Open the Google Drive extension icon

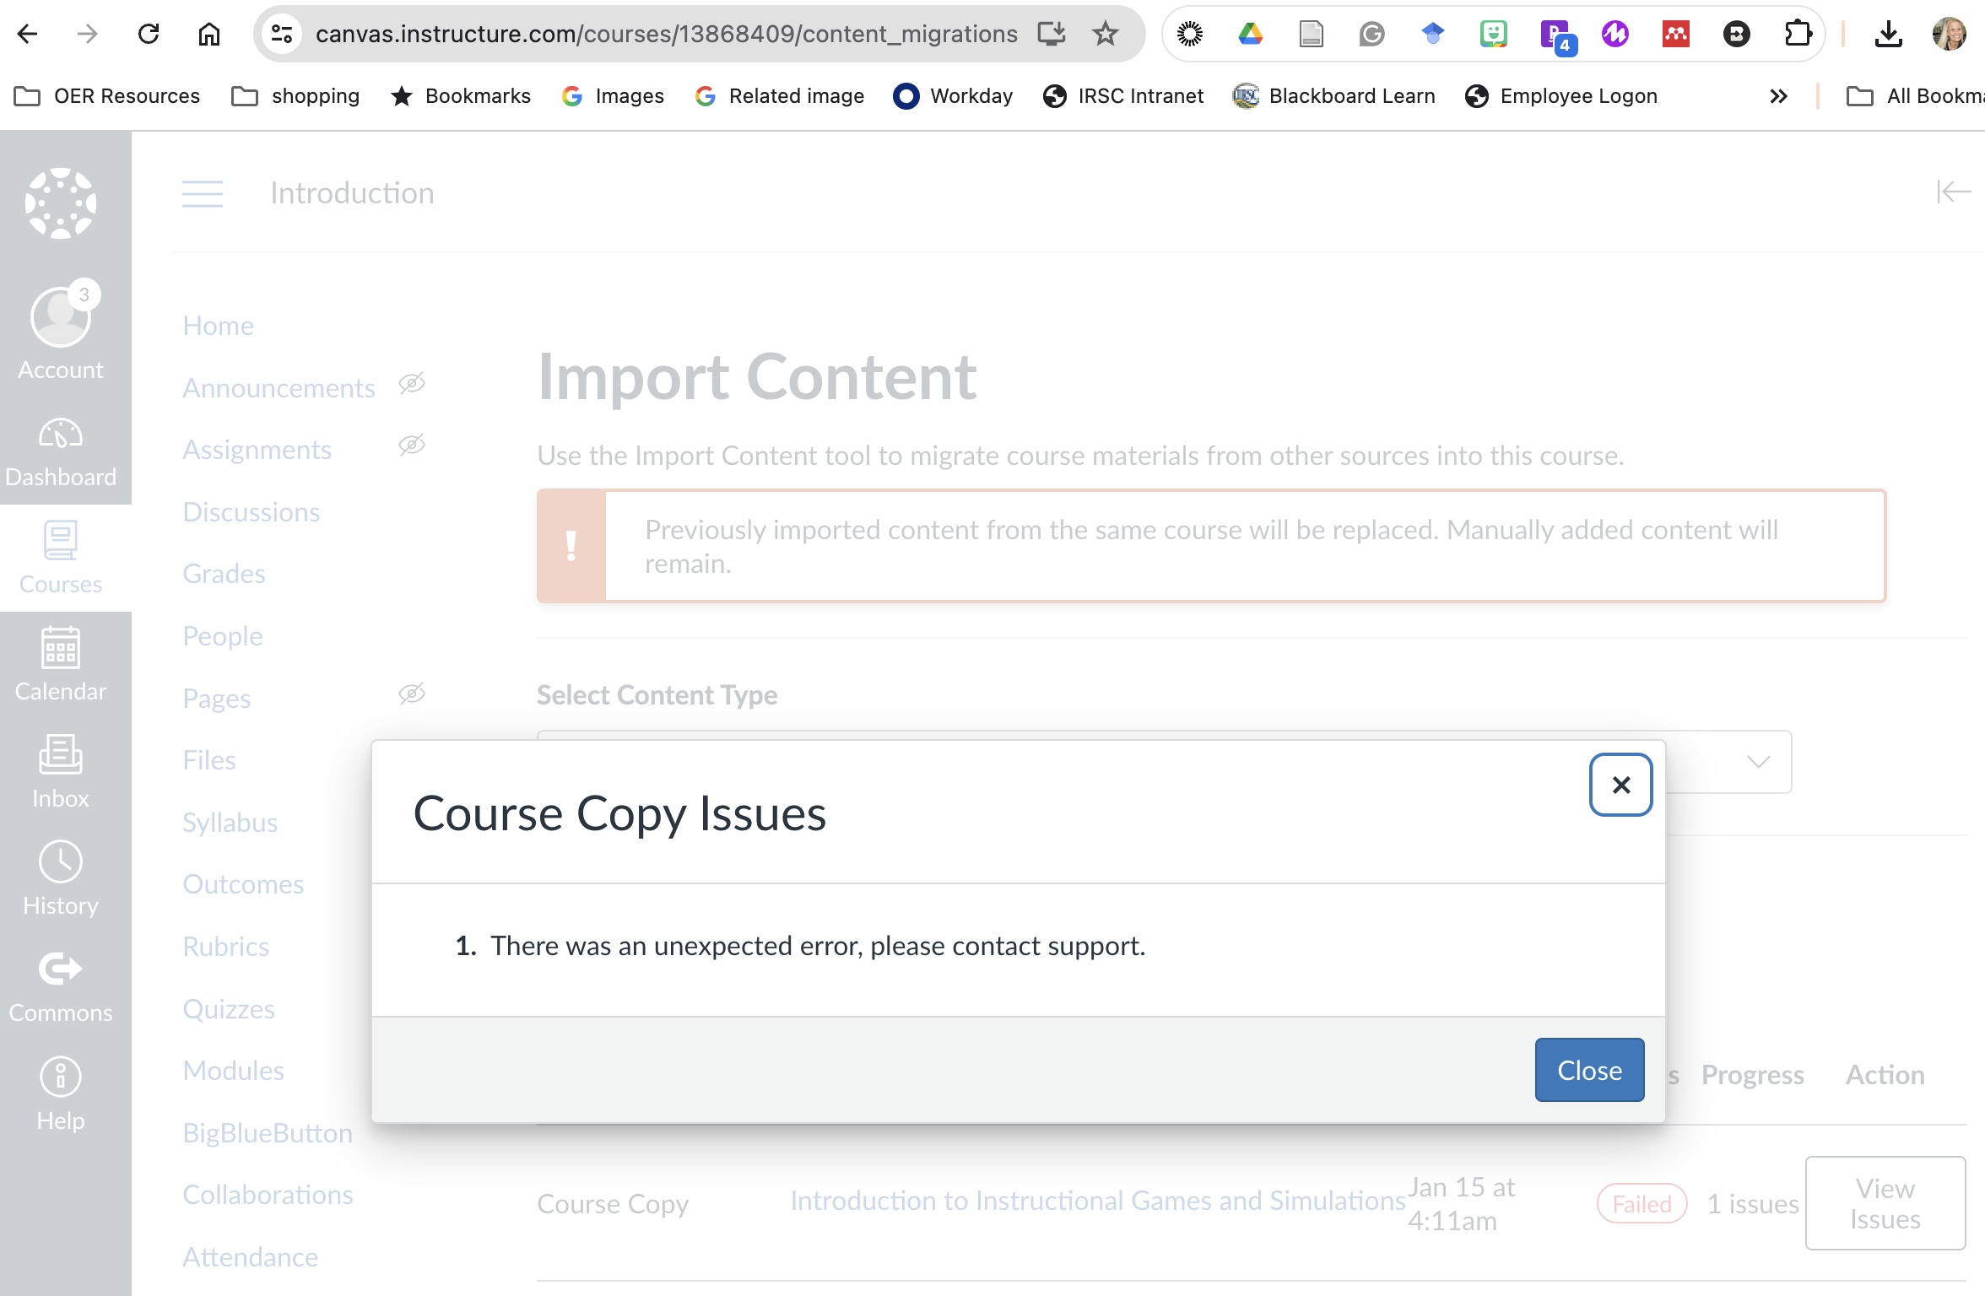click(x=1251, y=34)
